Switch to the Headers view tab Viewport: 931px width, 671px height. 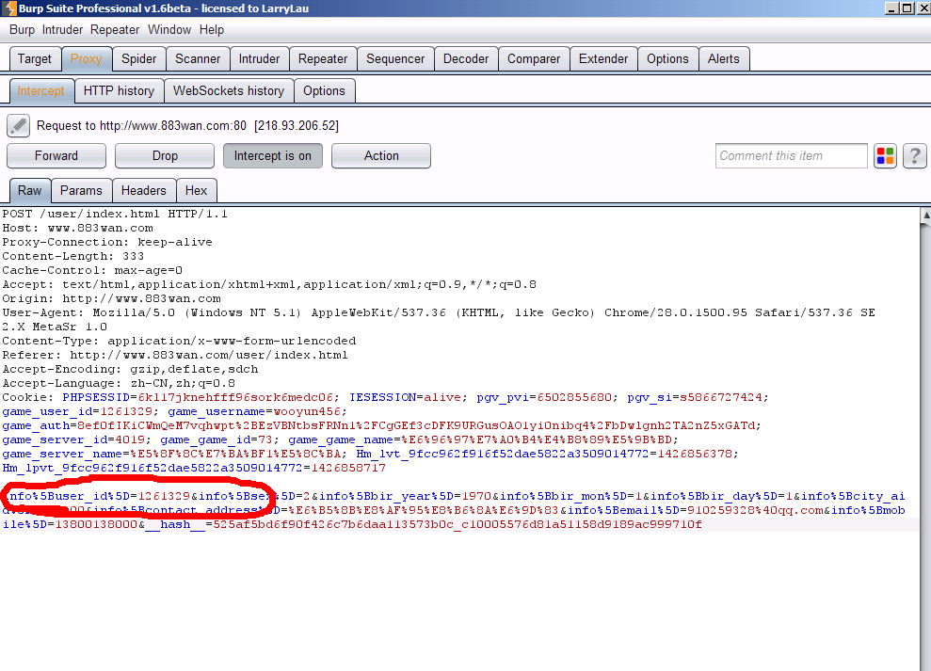144,191
